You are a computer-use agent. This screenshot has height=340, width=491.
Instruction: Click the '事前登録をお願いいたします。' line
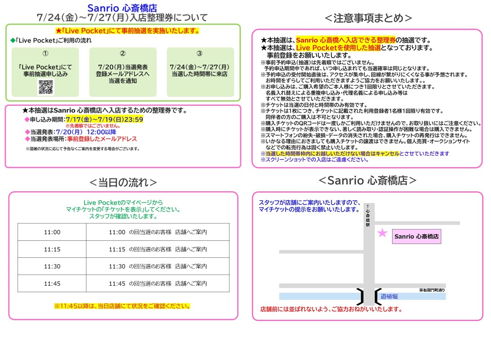[309, 55]
